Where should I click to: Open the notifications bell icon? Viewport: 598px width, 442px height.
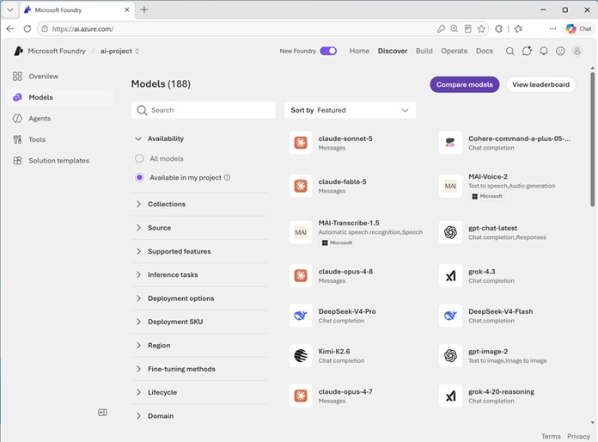coord(544,51)
